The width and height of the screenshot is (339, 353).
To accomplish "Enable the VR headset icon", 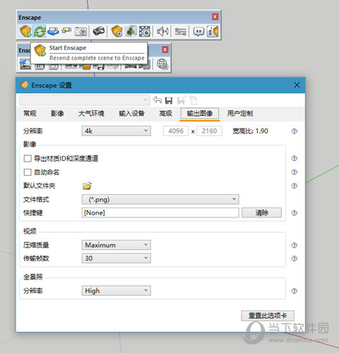I will 99,31.
